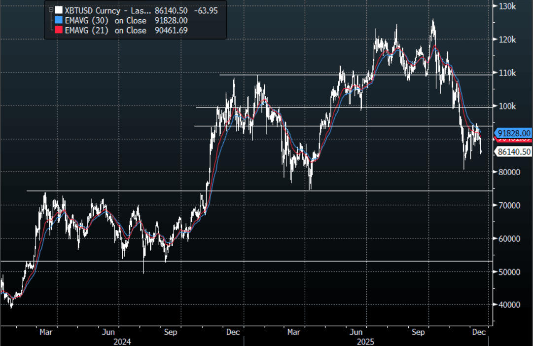Click the red EMAVG price tag on axis
Screen dimensions: 533x346
pyautogui.click(x=513, y=141)
